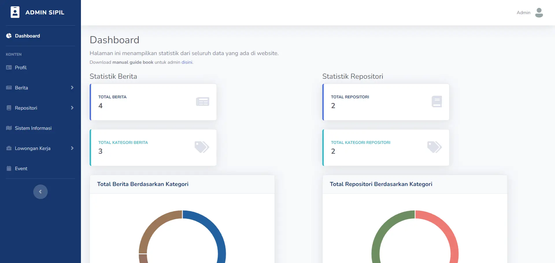Click the book icon in Total Repositori card
The height and width of the screenshot is (263, 555).
[x=436, y=102]
